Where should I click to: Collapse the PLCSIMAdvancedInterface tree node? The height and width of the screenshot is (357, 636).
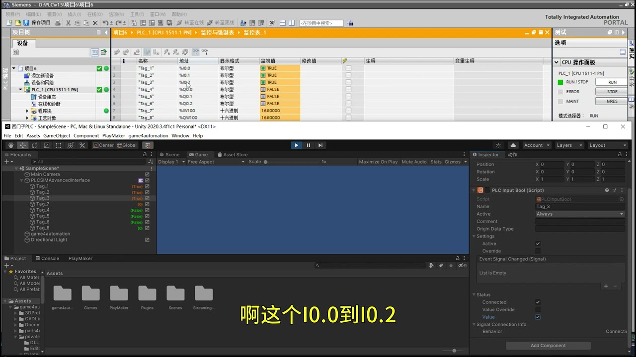pyautogui.click(x=22, y=180)
